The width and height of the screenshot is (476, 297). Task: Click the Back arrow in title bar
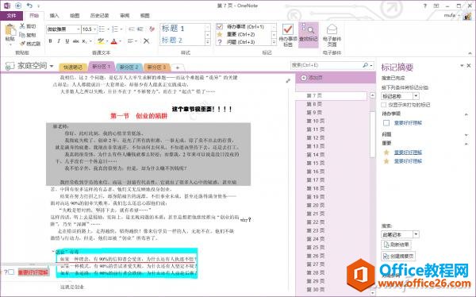[18, 6]
